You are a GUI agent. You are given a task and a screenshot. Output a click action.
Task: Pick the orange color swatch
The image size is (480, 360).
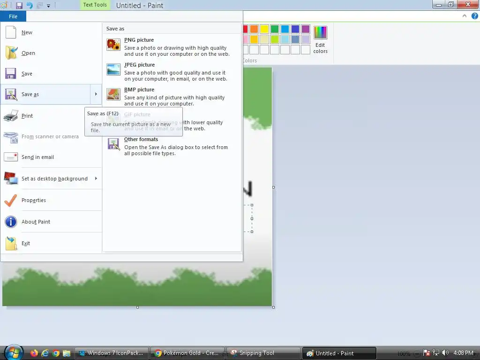254,29
